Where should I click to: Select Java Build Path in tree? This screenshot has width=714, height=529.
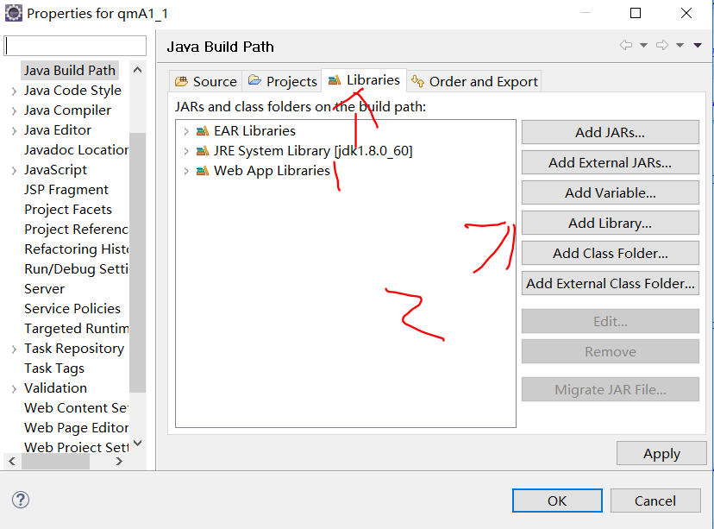click(x=70, y=70)
